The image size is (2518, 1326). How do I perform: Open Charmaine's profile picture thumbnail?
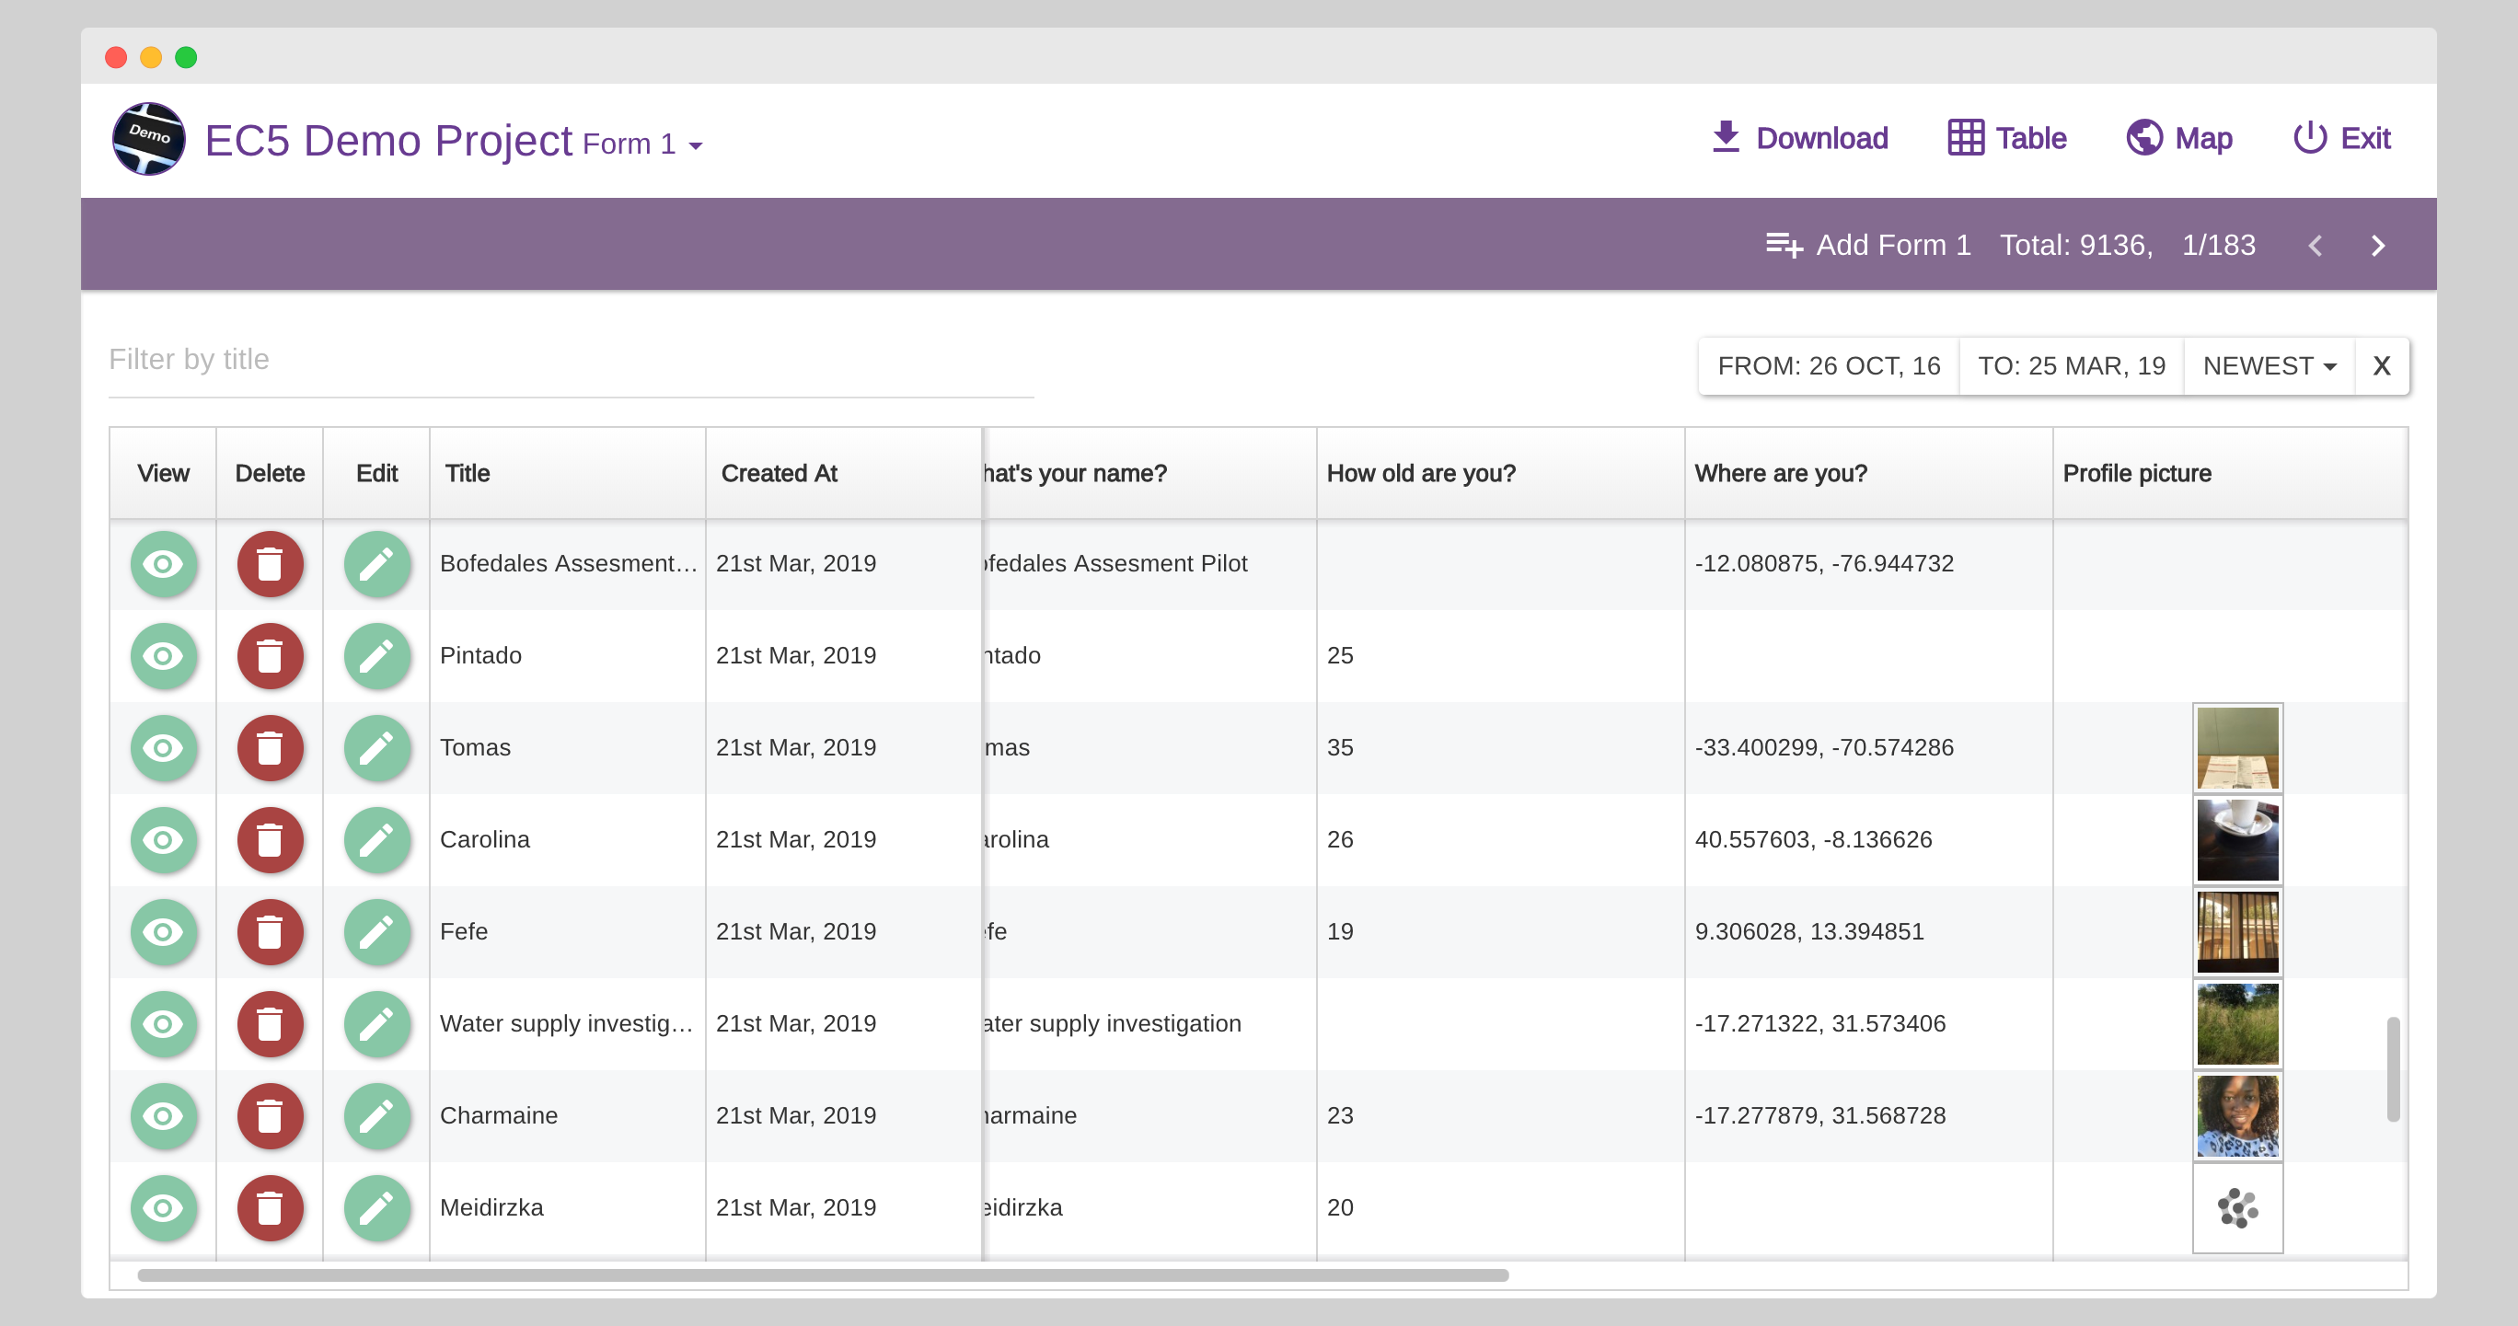[x=2236, y=1115]
